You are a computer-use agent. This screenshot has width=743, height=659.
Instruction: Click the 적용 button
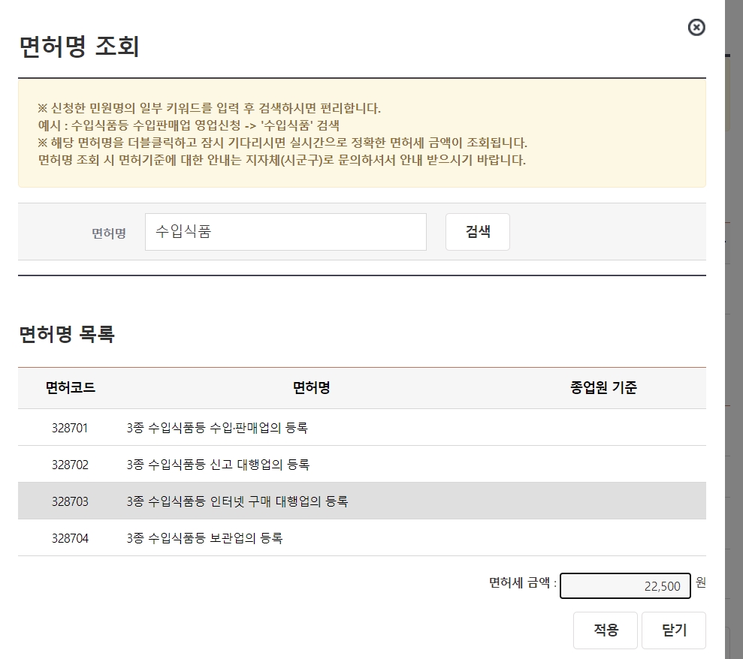[x=606, y=630]
